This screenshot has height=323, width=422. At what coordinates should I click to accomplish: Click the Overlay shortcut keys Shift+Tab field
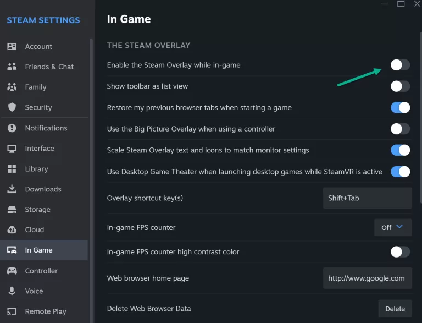[368, 198]
